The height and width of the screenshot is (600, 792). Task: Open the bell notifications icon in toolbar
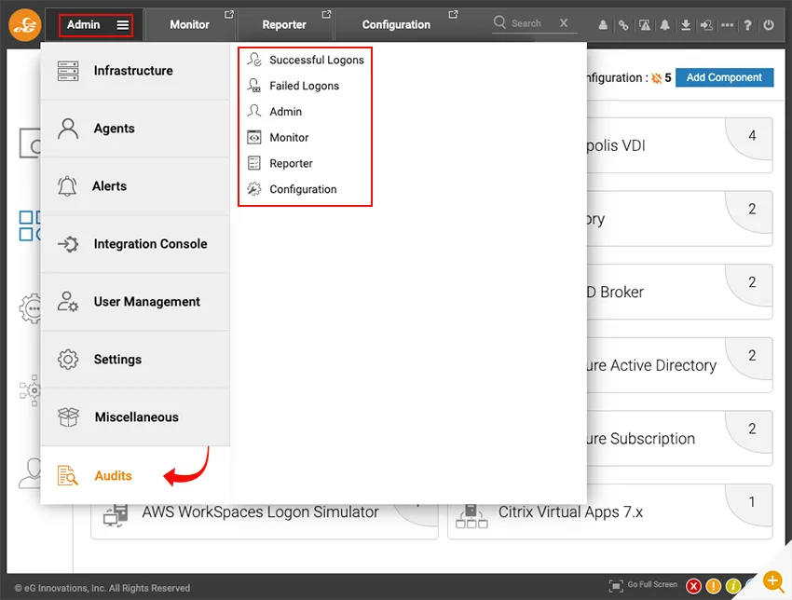pos(664,25)
